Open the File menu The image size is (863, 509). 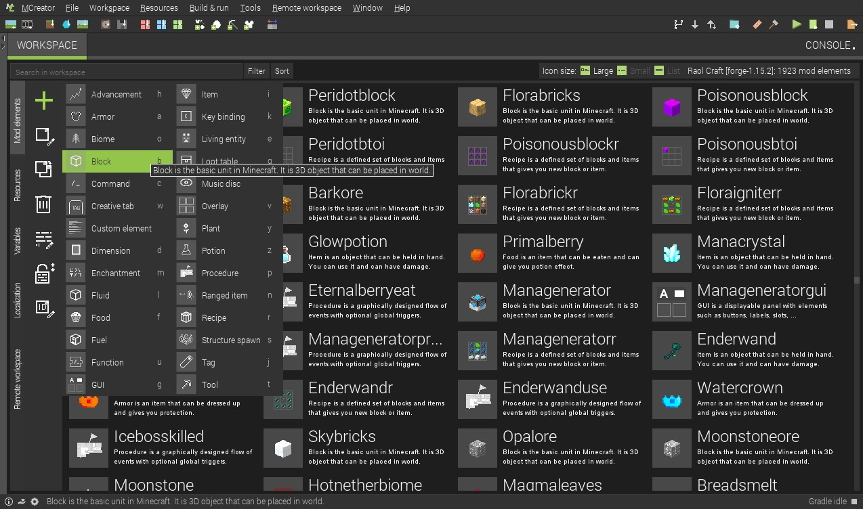tap(72, 8)
